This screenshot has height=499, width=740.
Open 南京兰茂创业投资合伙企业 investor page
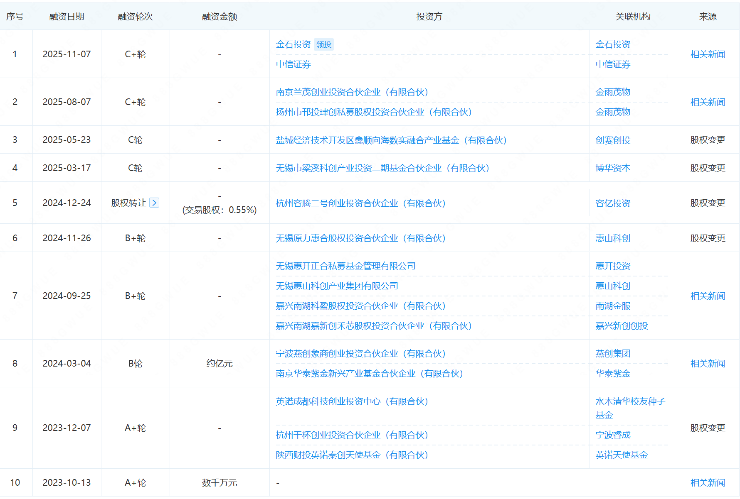(x=352, y=92)
